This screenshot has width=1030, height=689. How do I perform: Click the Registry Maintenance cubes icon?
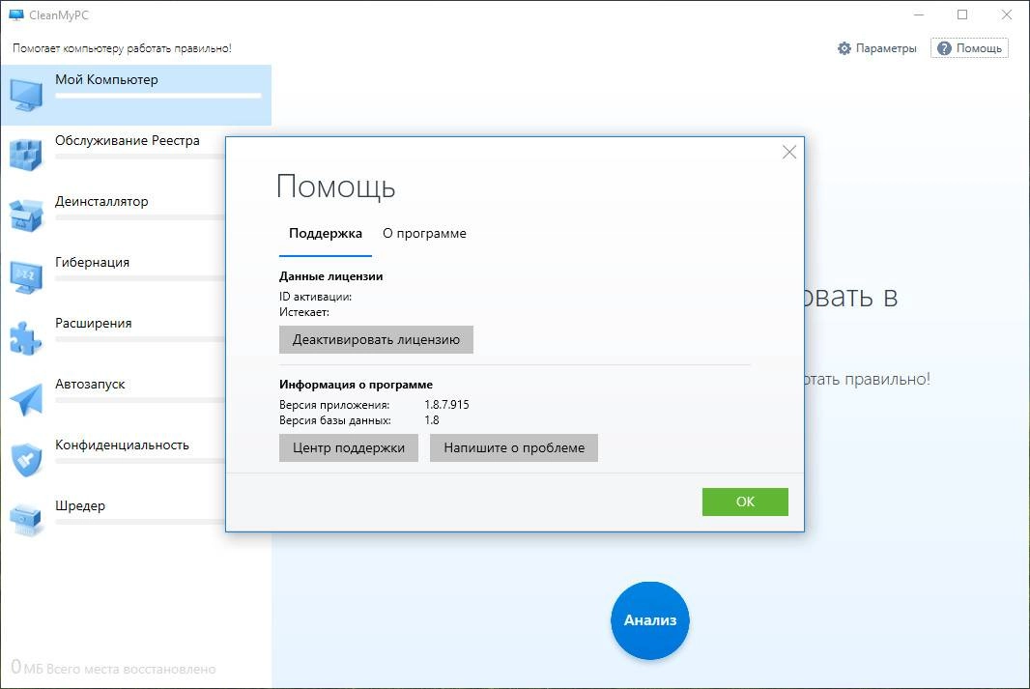click(x=26, y=155)
